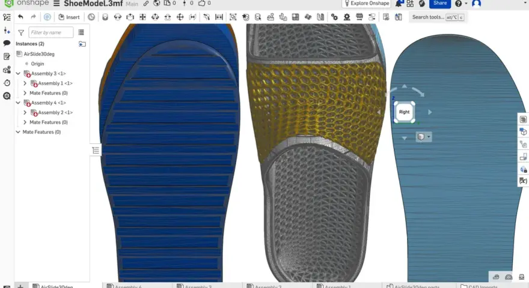Select the Linear relation tool

[x=372, y=17]
